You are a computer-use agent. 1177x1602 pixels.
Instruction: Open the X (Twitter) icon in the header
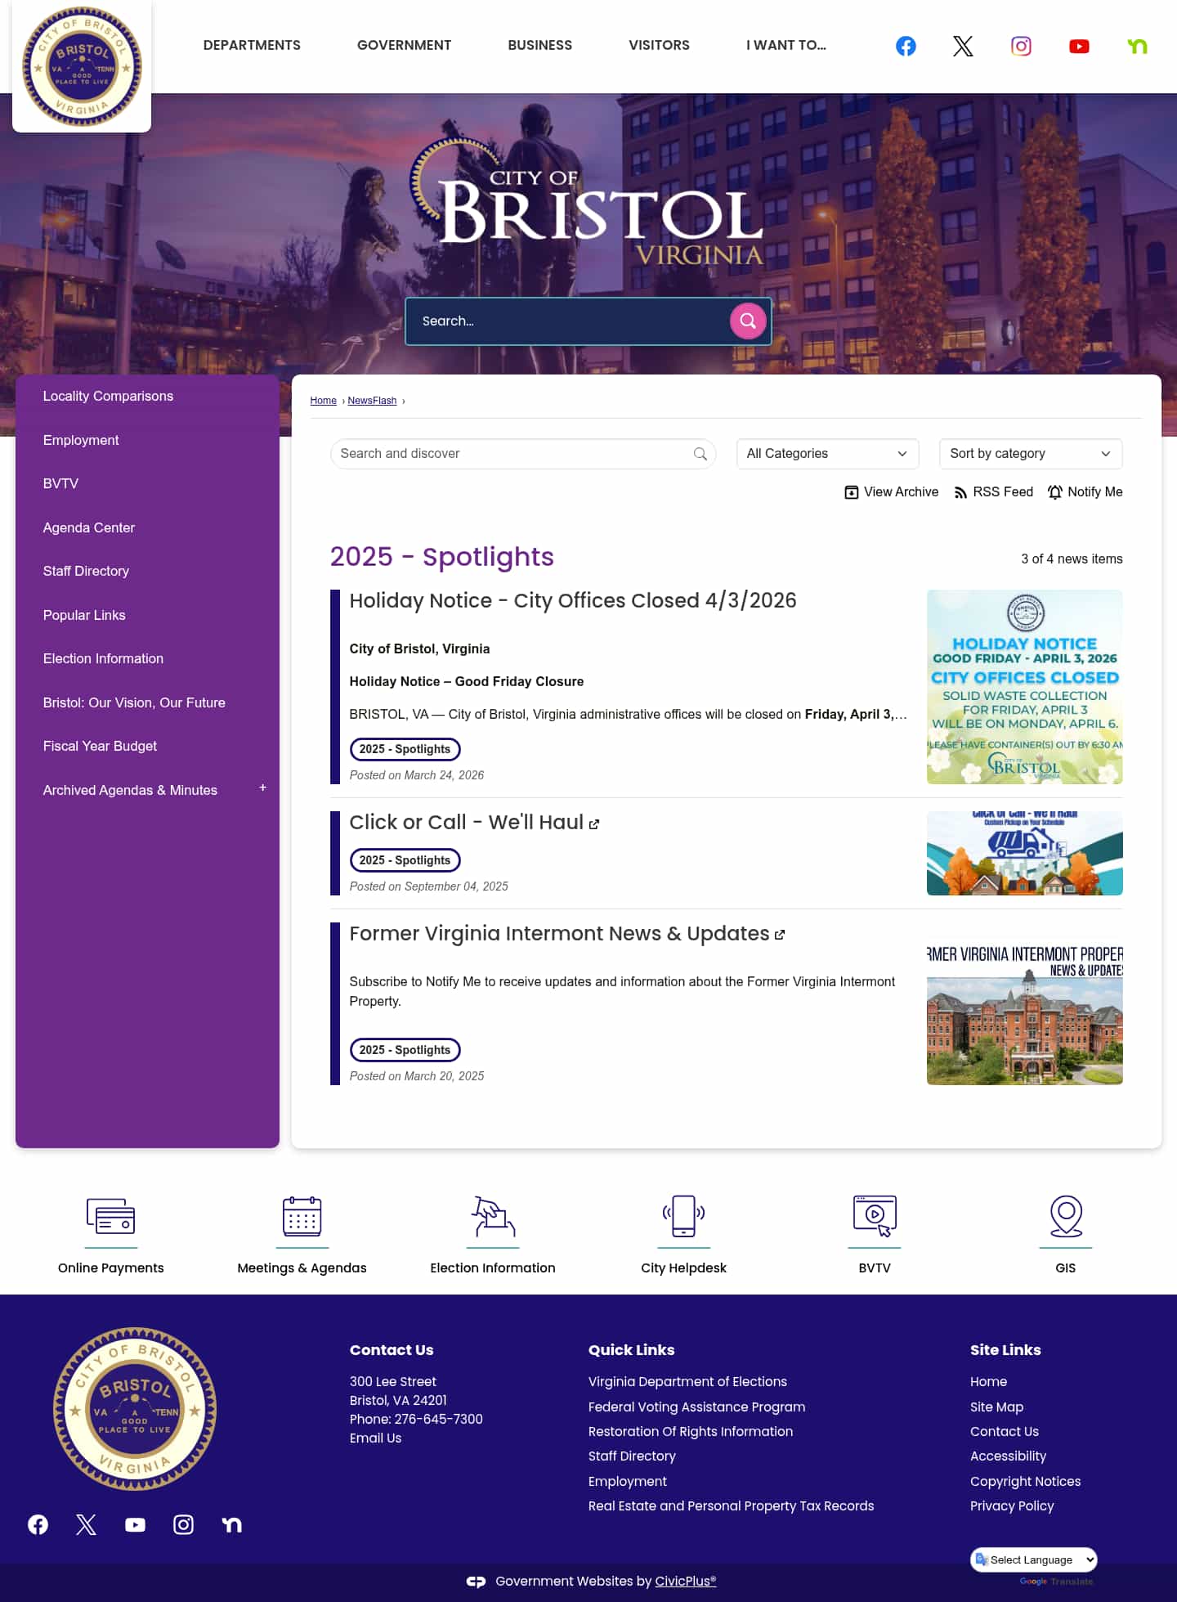(x=963, y=46)
